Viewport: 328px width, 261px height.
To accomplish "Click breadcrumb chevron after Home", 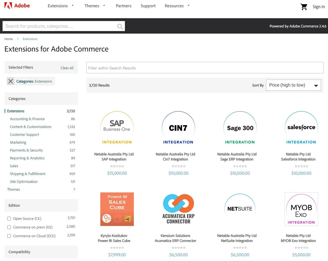I will 18,39.
